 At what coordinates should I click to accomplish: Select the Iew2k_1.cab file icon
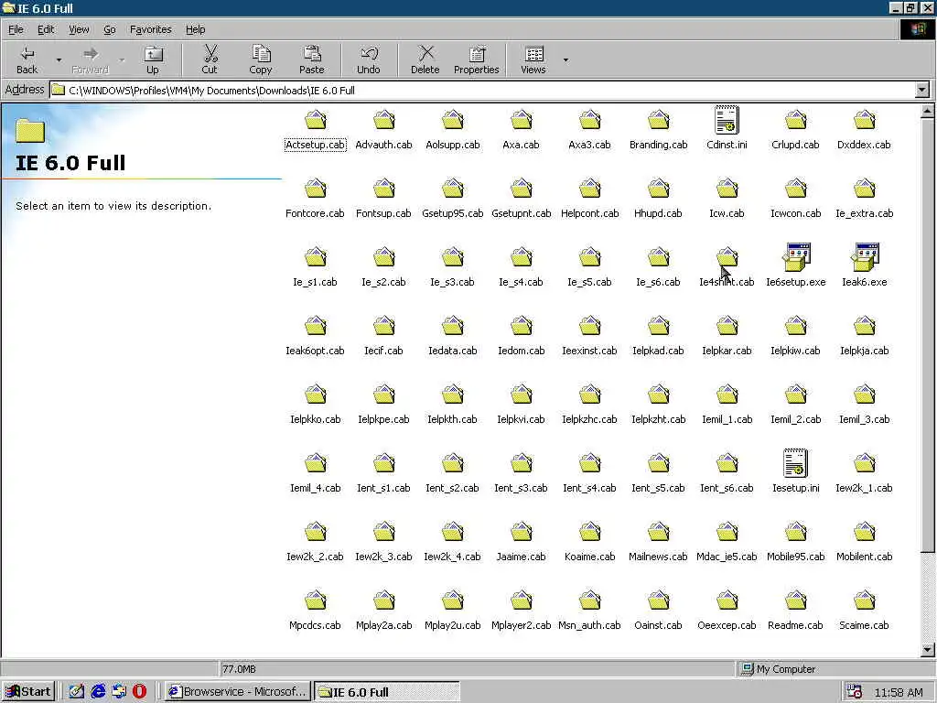[x=864, y=463]
